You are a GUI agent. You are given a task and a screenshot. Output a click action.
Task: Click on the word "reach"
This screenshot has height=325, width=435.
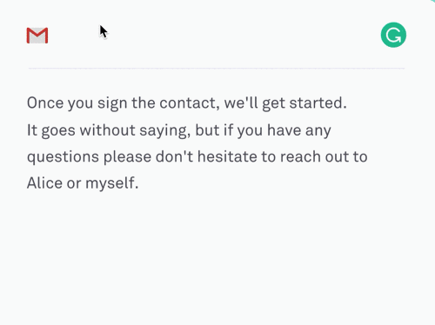pos(300,156)
